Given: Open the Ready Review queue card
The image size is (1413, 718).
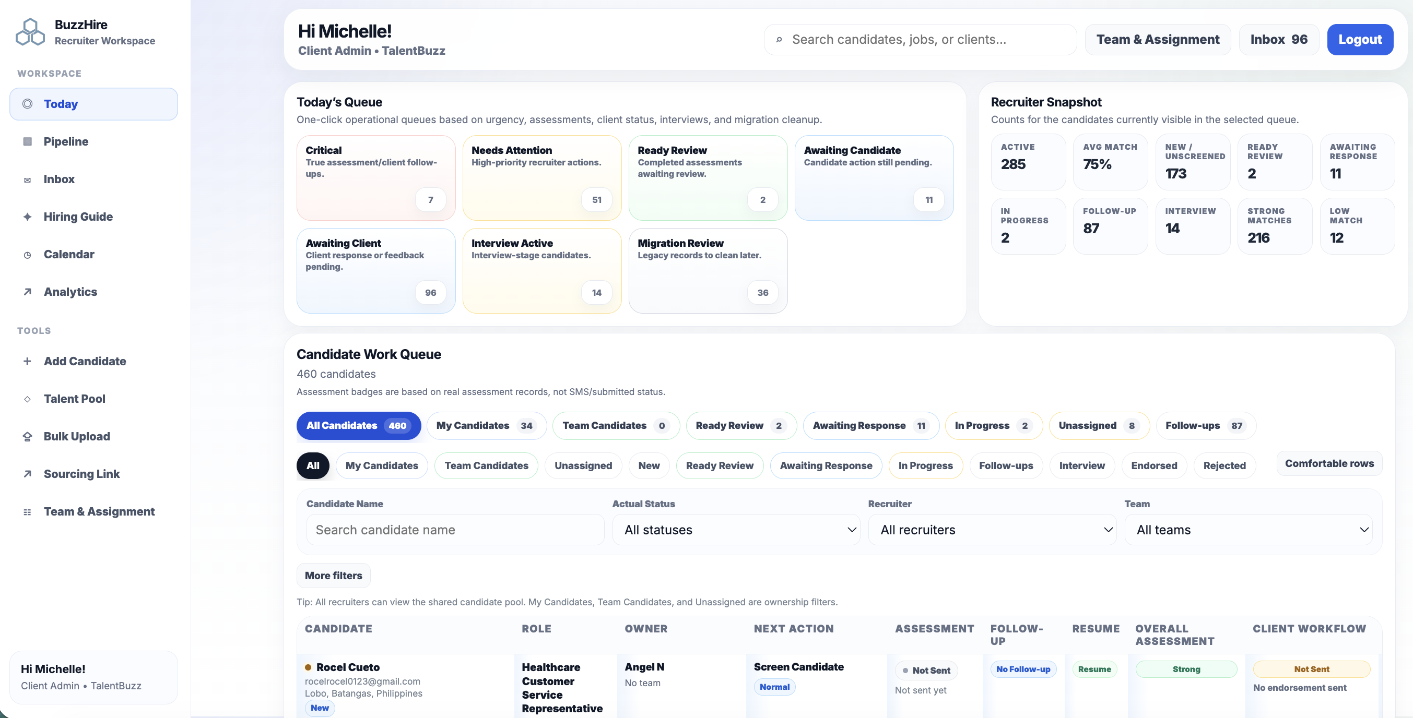Looking at the screenshot, I should tap(708, 178).
